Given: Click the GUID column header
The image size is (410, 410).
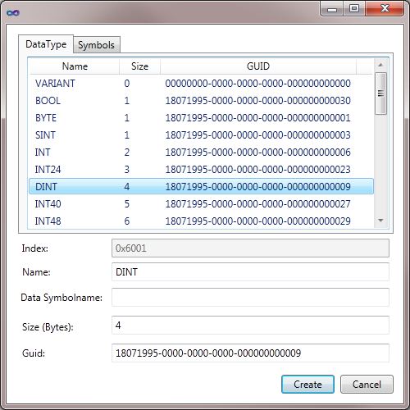Looking at the screenshot, I should point(258,66).
